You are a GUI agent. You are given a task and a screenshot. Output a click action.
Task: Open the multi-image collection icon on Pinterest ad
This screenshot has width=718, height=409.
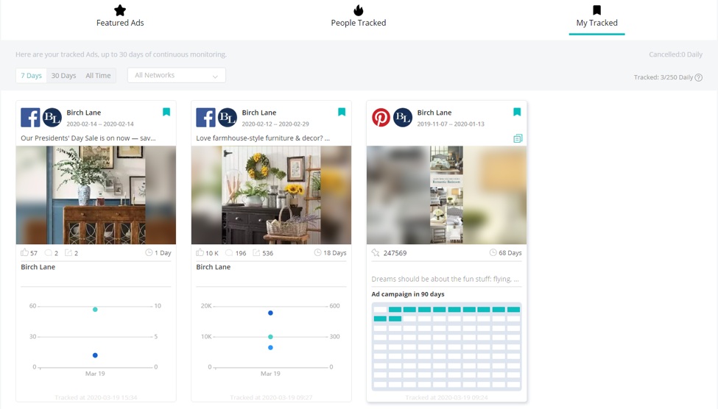click(x=518, y=138)
